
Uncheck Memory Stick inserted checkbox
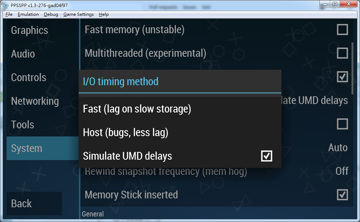coord(342,194)
